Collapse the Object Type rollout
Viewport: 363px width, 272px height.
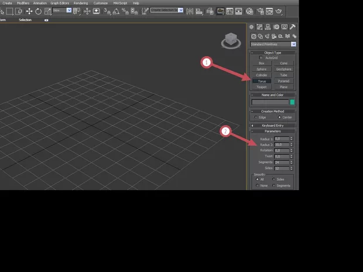273,53
